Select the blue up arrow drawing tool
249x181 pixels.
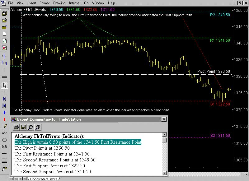4,113
